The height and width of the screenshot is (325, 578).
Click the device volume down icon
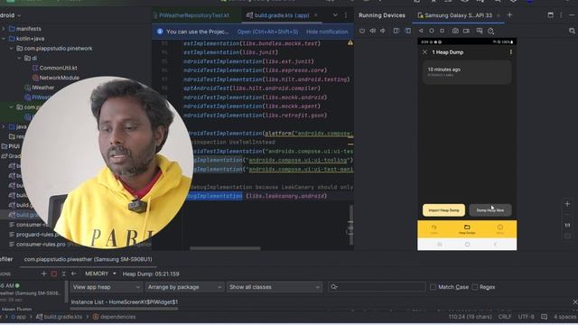click(383, 31)
